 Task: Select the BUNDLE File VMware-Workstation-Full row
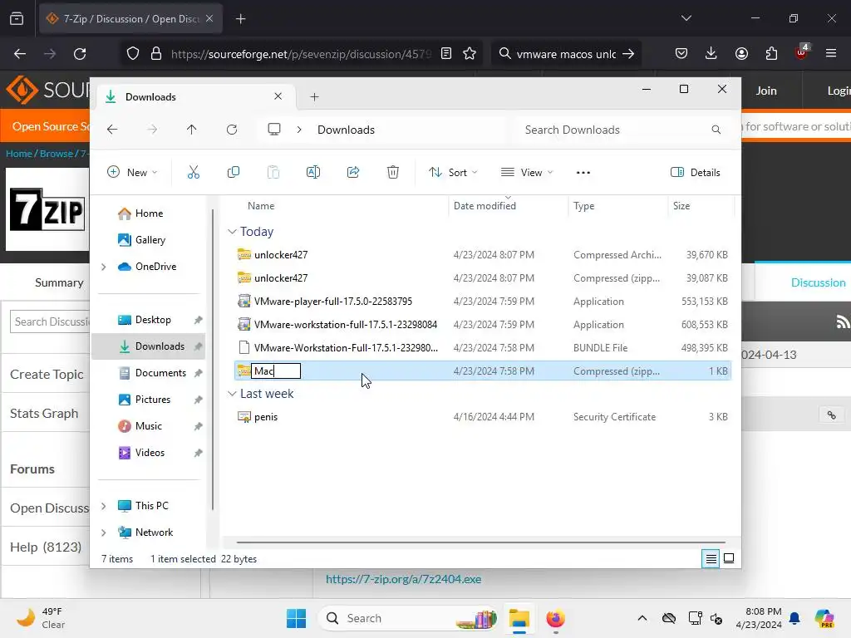483,348
